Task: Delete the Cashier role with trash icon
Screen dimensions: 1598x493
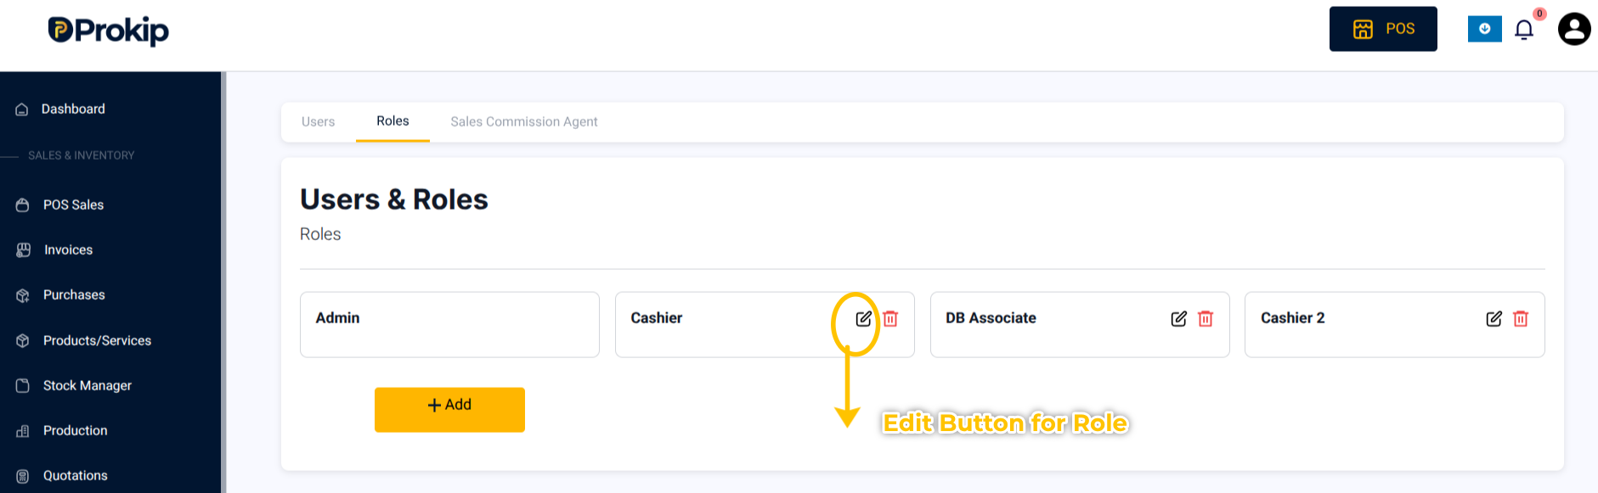Action: click(x=890, y=319)
